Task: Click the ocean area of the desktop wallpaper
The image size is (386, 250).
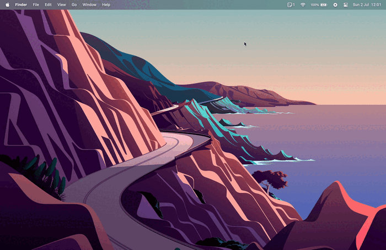Action: (333, 137)
